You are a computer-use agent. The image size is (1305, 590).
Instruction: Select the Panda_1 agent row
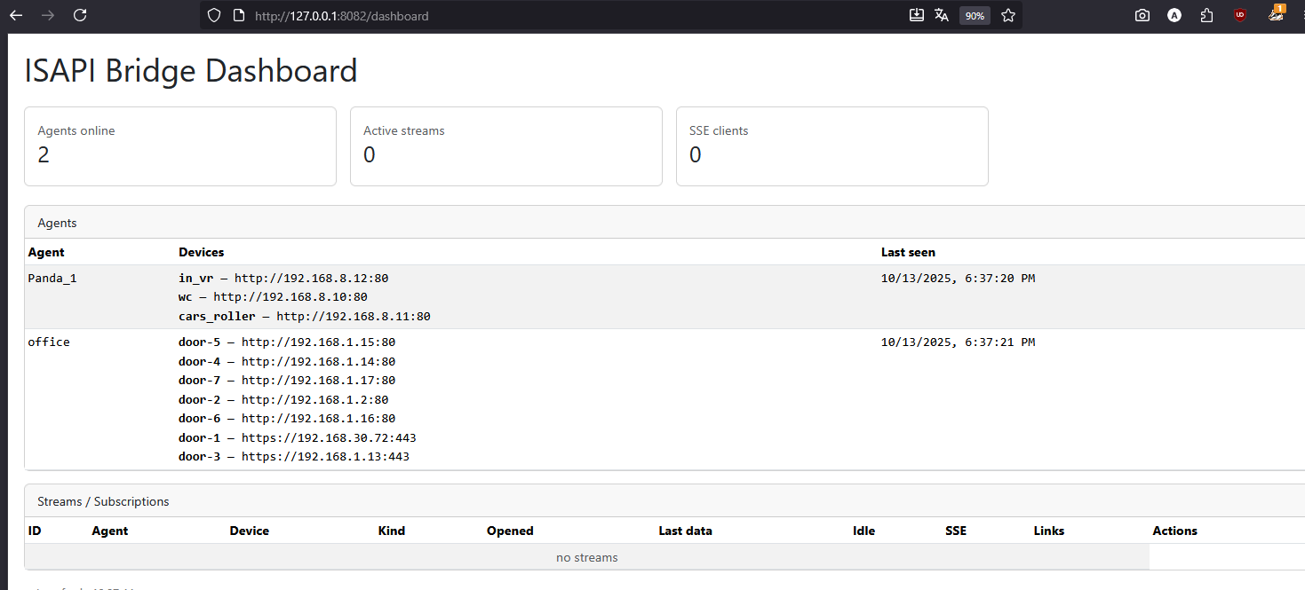(52, 279)
